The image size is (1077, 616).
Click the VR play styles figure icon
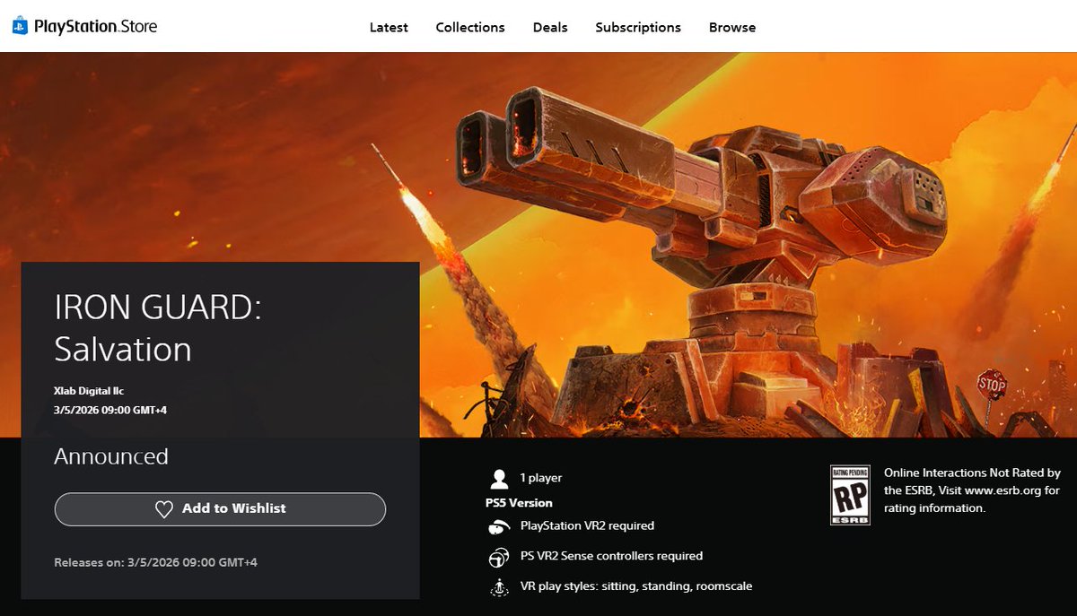[x=498, y=586]
